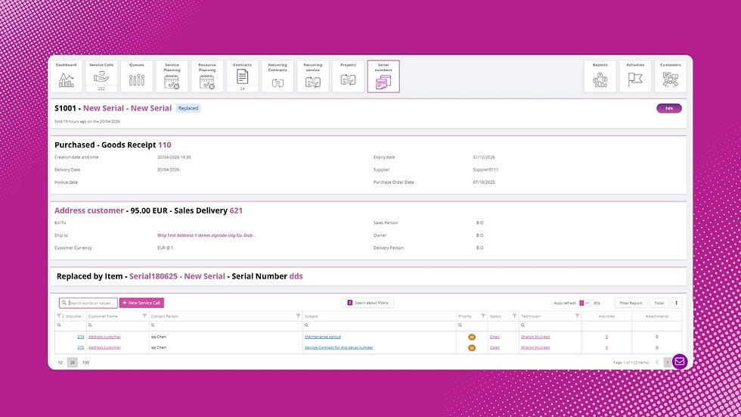Open the Ship Test Address ship-to link
The width and height of the screenshot is (741, 417).
(206, 235)
